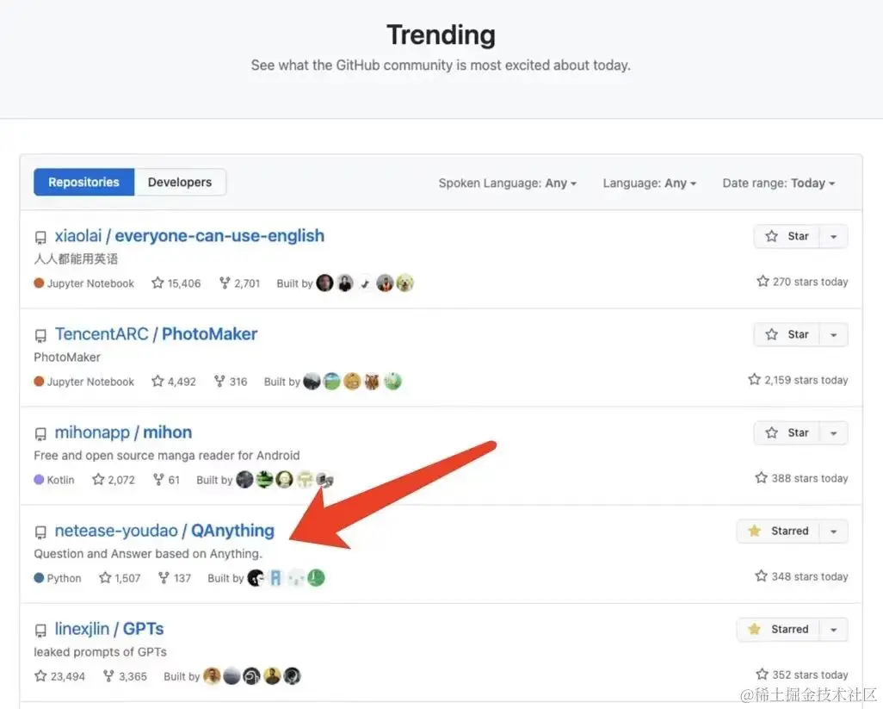The height and width of the screenshot is (709, 883).
Task: Star the everyone-can-use-english repository
Action: pos(787,236)
